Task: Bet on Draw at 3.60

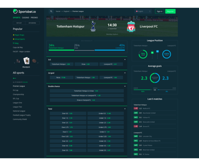Action: (x=86, y=64)
